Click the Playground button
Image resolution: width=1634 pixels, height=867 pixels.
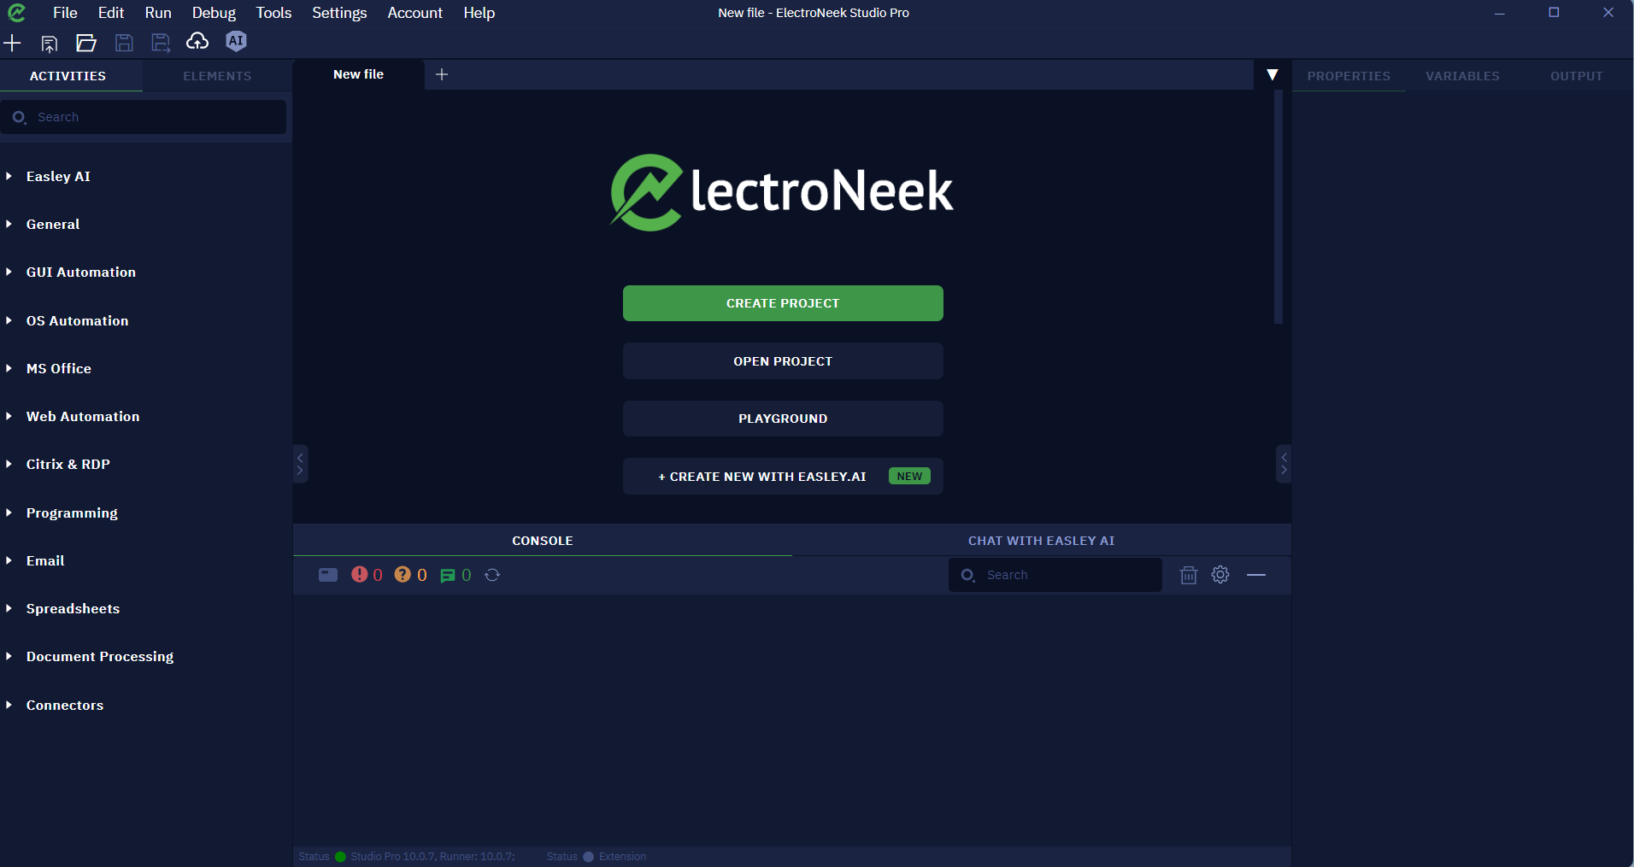pyautogui.click(x=783, y=419)
